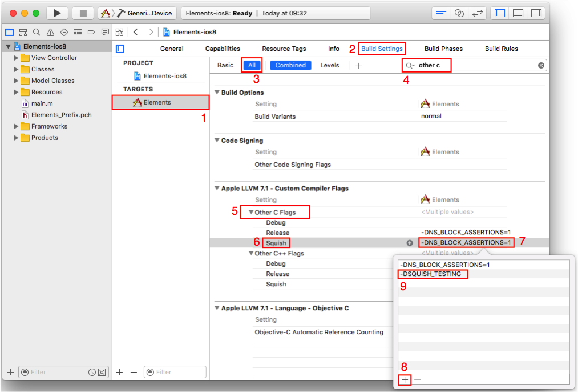Select the Combined view button

(290, 65)
